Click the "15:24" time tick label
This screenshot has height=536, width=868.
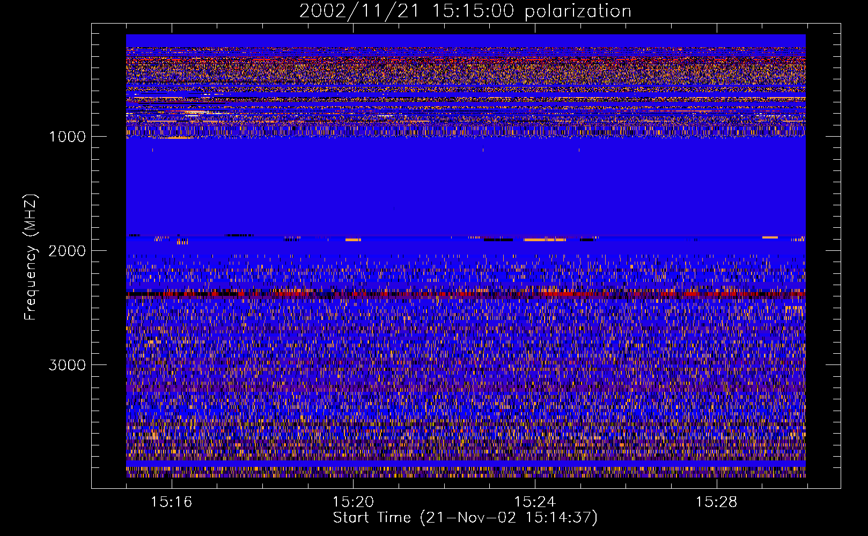[x=535, y=502]
